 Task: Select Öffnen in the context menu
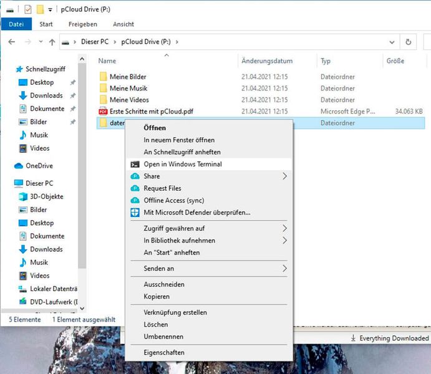click(x=209, y=128)
